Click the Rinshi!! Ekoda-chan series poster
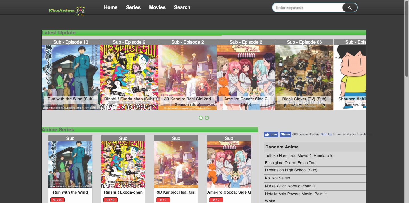 point(123,165)
